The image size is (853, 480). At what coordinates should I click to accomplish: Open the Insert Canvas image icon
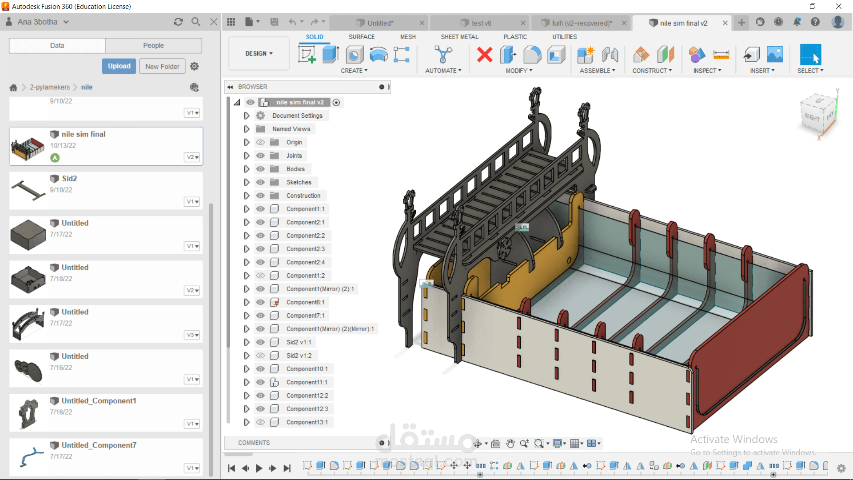(x=775, y=55)
